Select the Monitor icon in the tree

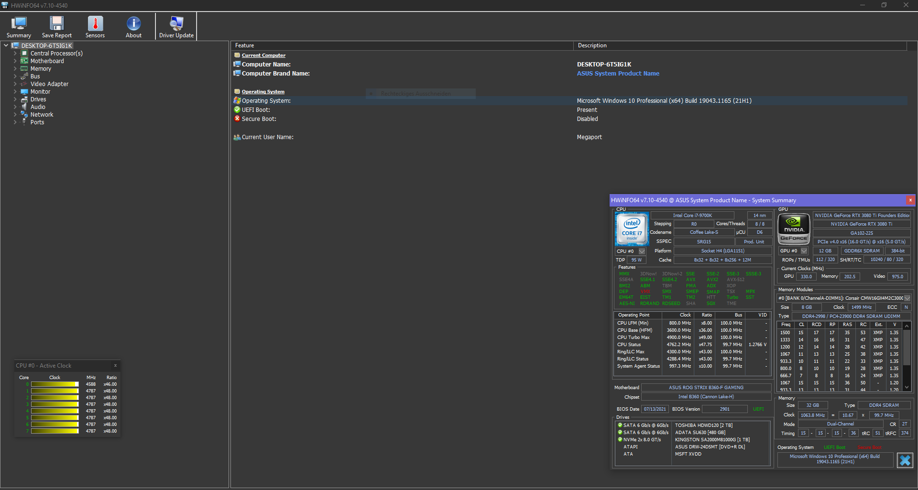(x=24, y=92)
